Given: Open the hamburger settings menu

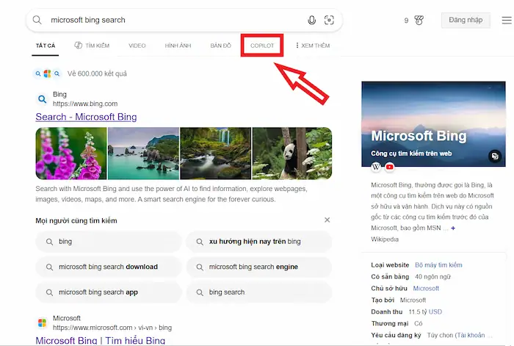Looking at the screenshot, I should click(x=507, y=21).
